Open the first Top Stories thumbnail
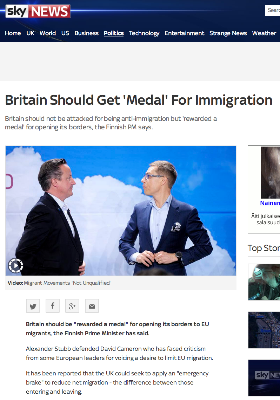The width and height of the screenshot is (280, 400). (x=264, y=282)
